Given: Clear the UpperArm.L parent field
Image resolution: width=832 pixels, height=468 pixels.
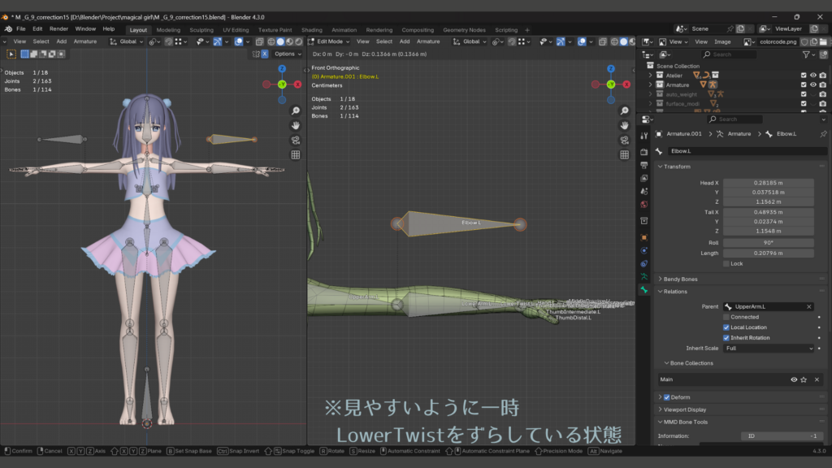Looking at the screenshot, I should tap(808, 307).
